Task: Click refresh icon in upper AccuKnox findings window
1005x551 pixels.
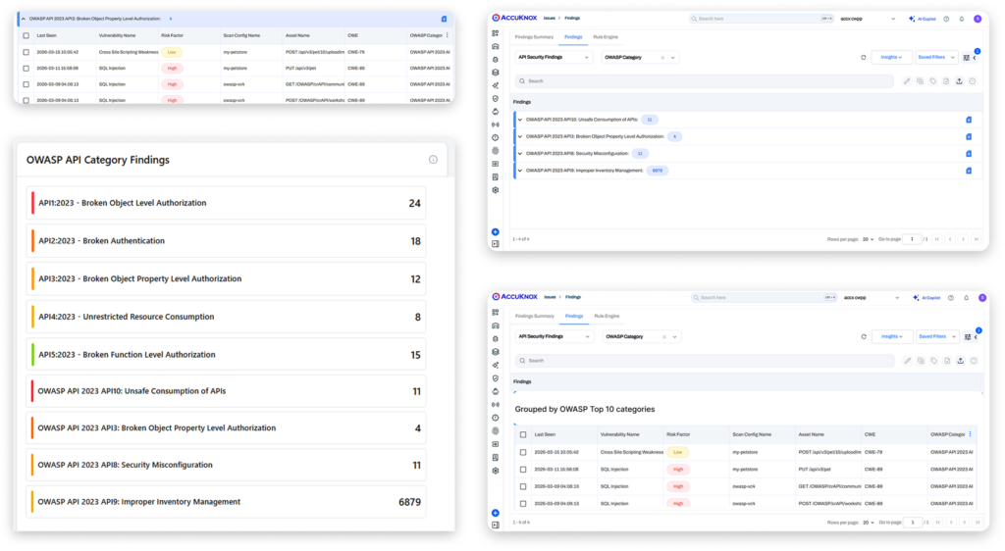Action: tap(864, 58)
